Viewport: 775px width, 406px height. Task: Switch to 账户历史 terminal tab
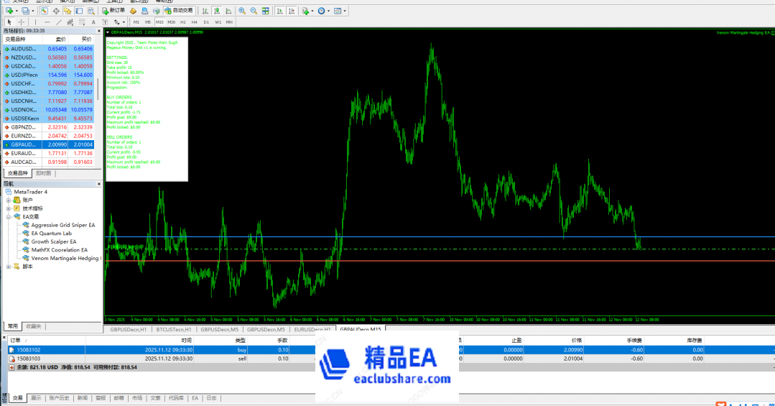(x=59, y=397)
